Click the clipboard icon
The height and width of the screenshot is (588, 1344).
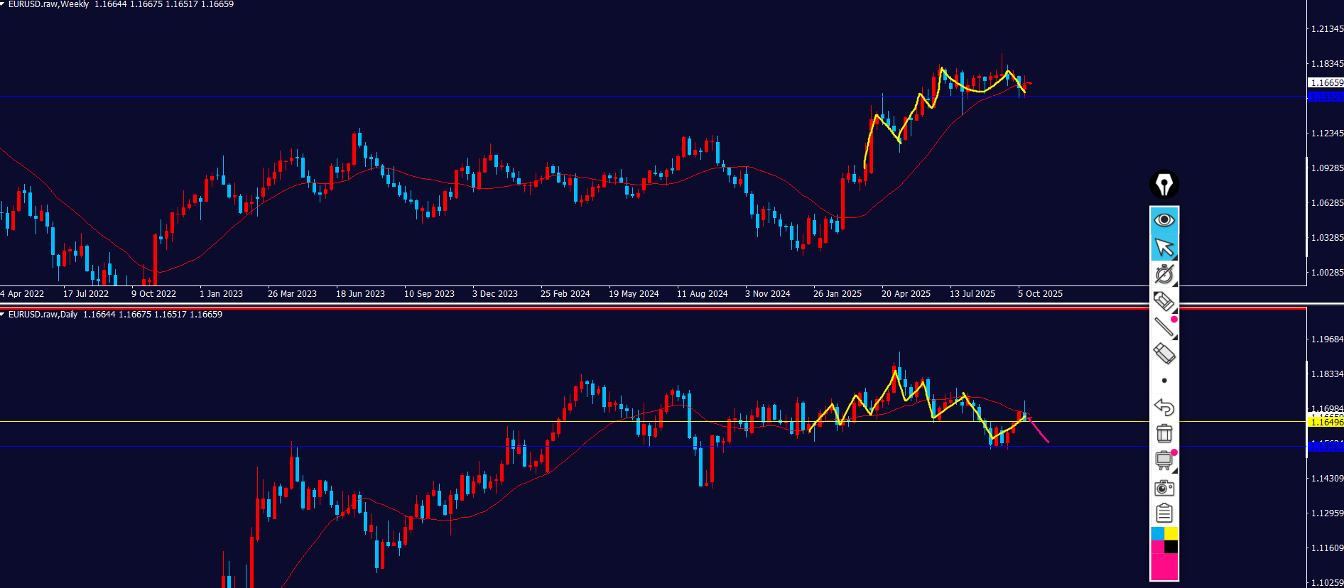coord(1164,513)
